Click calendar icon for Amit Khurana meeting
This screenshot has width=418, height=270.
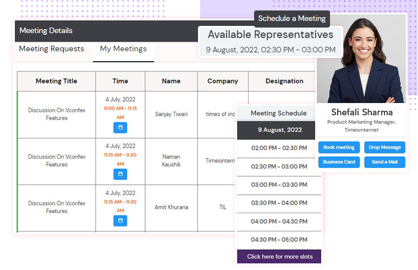point(120,220)
